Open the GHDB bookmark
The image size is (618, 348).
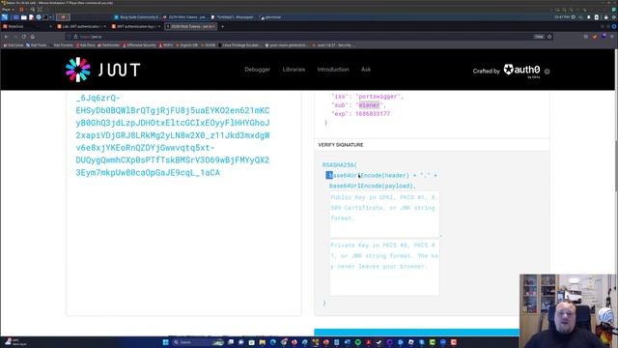pos(209,45)
